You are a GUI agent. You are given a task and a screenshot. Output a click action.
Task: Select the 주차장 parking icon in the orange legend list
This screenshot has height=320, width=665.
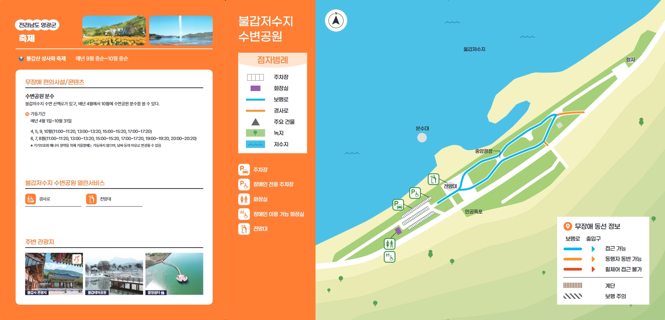244,170
